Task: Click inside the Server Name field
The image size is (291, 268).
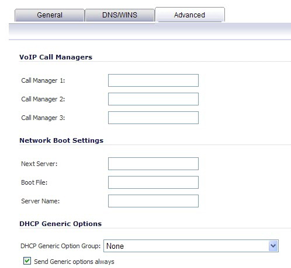Action: [153, 201]
